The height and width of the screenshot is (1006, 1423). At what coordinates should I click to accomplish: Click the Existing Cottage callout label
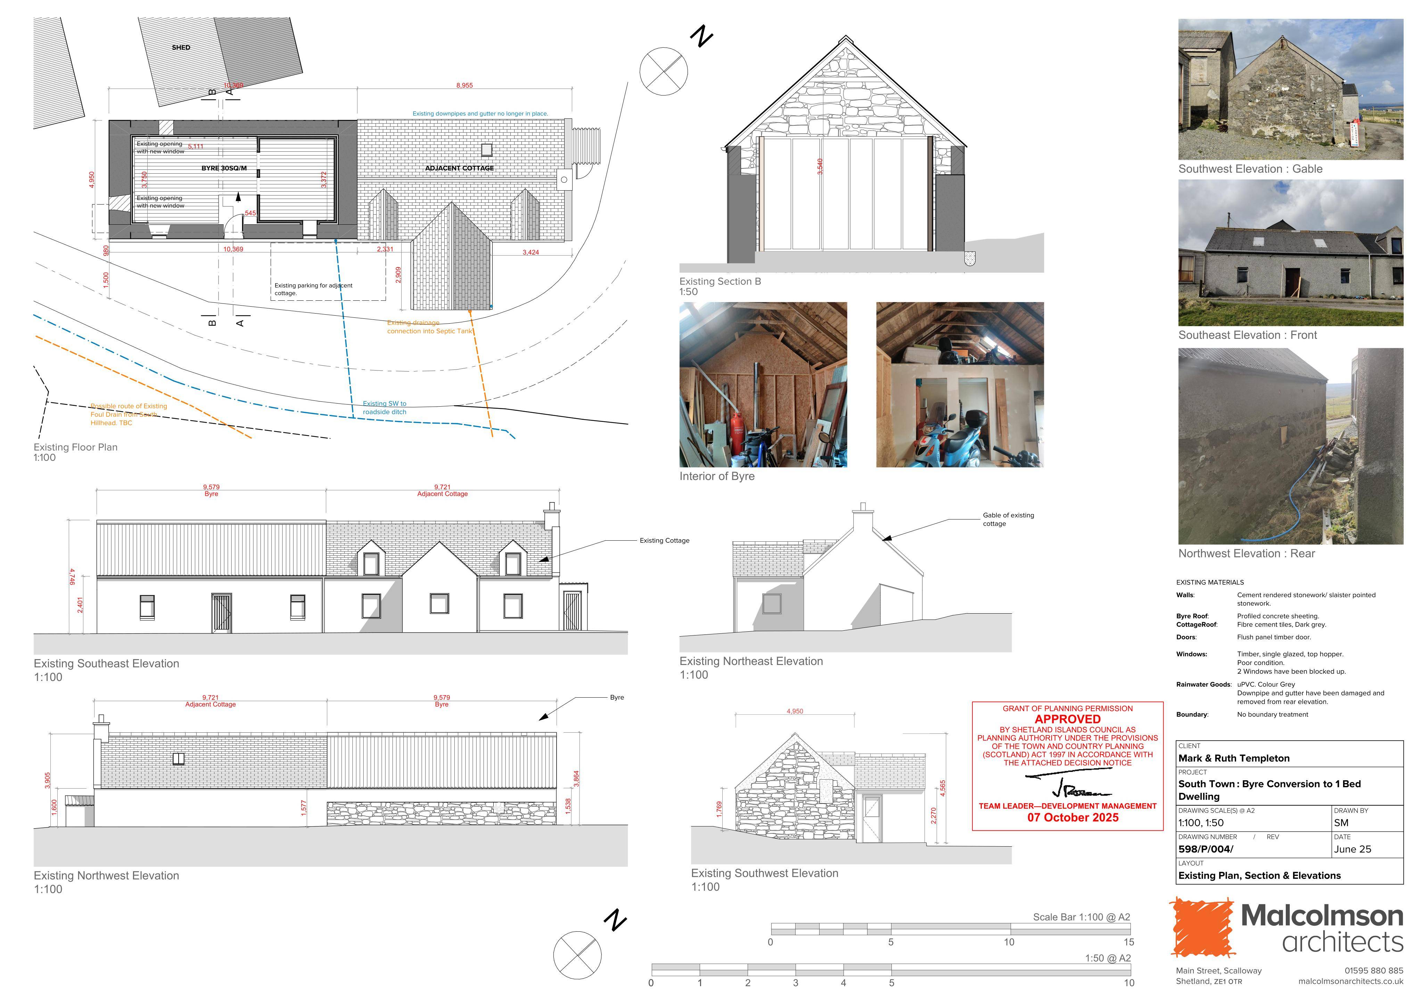pos(664,540)
